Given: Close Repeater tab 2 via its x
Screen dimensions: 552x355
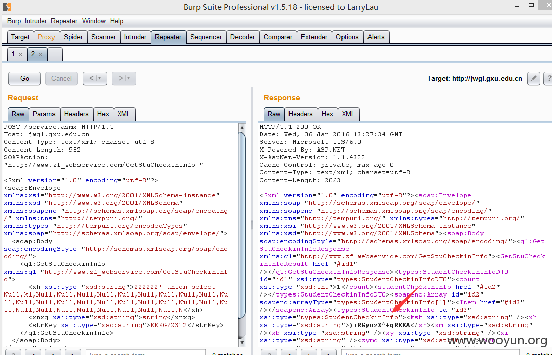Looking at the screenshot, I should 40,54.
